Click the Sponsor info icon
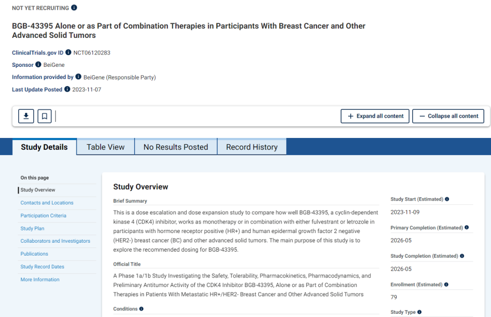 [39, 65]
